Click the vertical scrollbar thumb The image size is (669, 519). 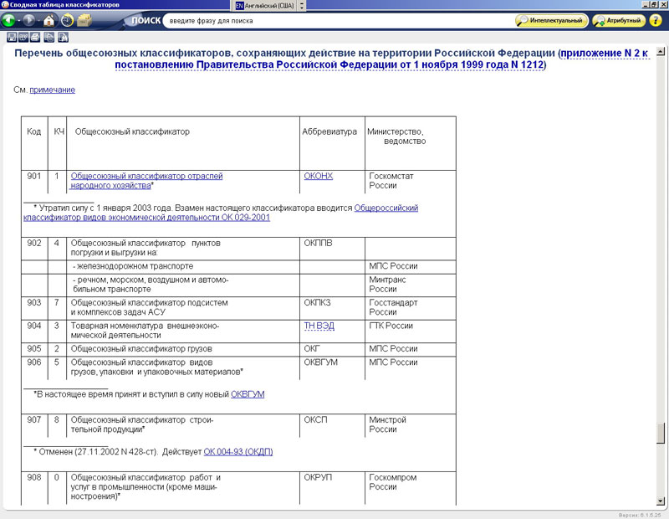[x=662, y=433]
